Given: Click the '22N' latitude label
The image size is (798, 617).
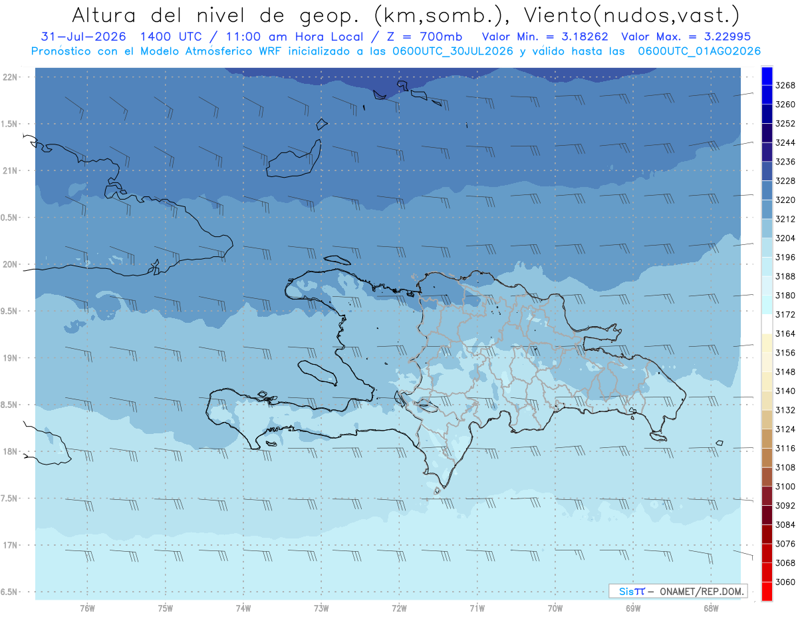Looking at the screenshot, I should point(9,77).
